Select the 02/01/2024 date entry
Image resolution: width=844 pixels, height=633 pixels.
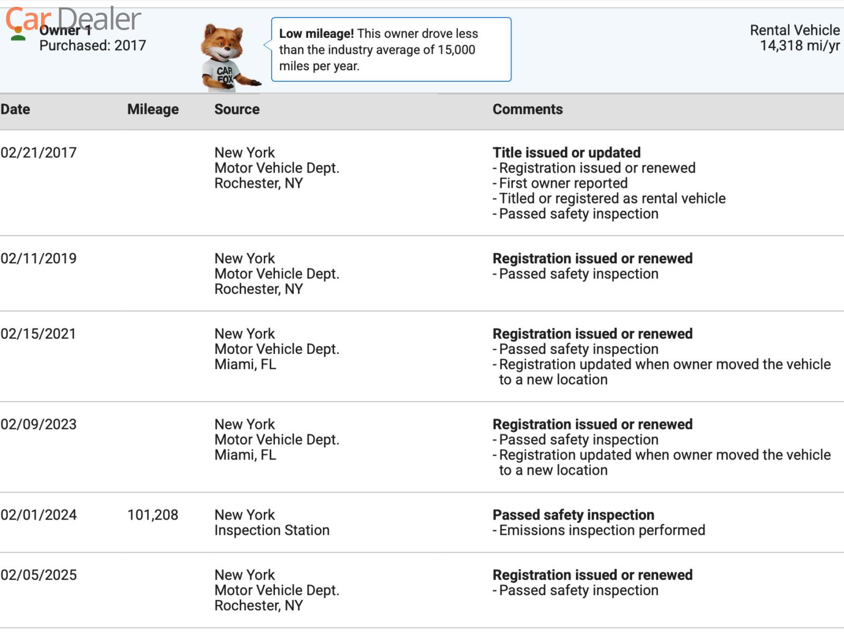(x=39, y=515)
